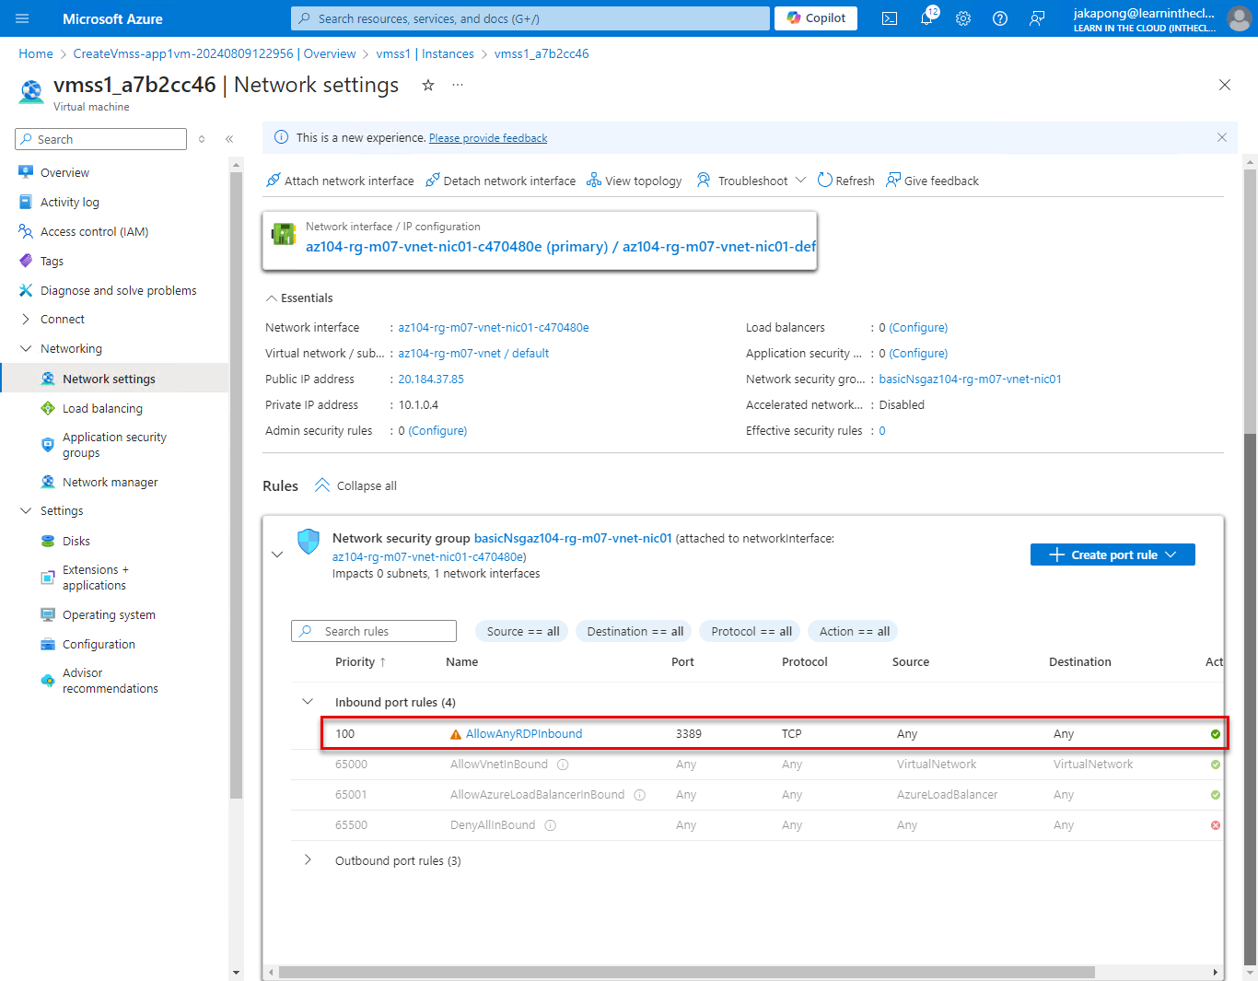
Task: Collapse the left menu with double chevron
Action: tap(229, 139)
